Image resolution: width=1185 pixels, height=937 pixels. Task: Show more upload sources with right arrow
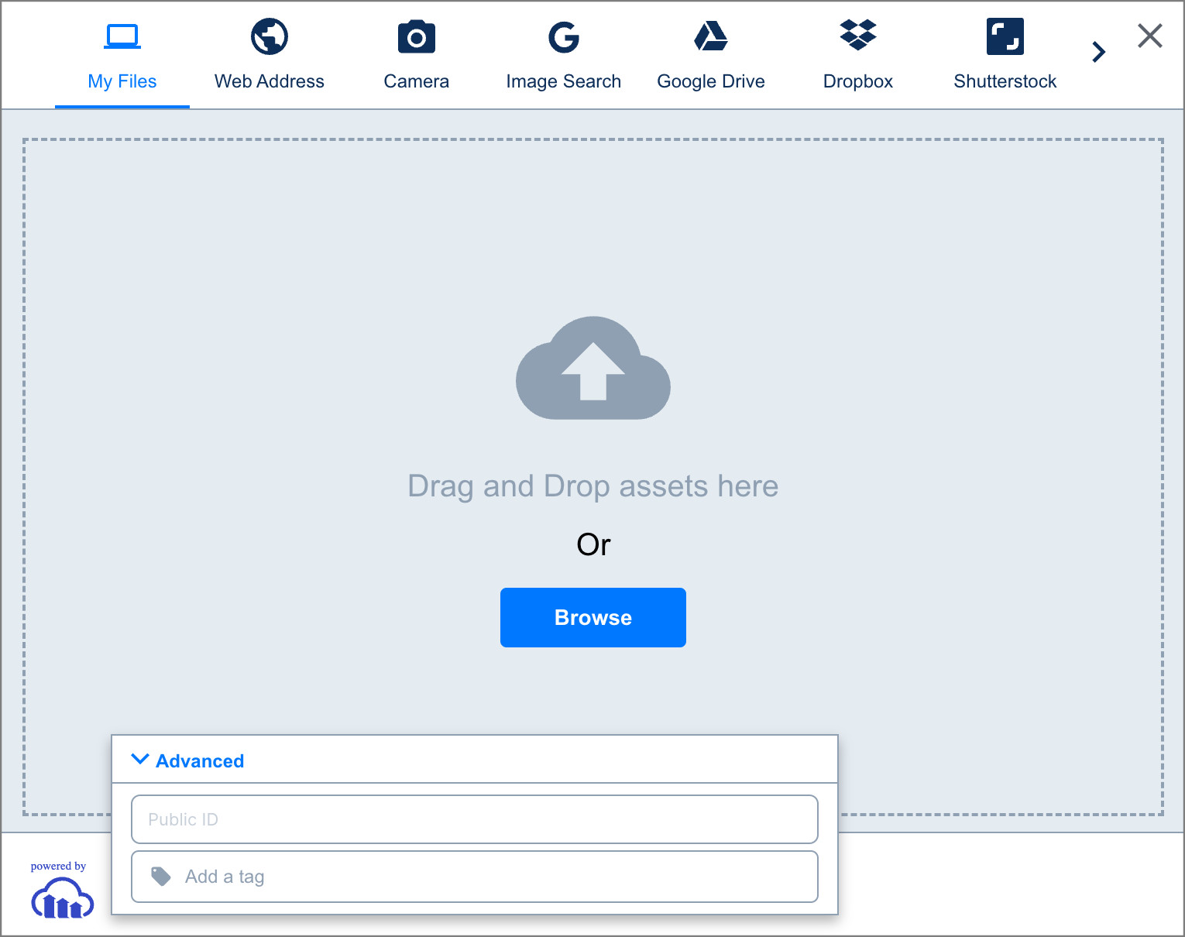(1098, 52)
